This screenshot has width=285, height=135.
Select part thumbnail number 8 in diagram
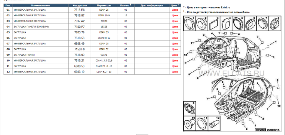point(275,23)
